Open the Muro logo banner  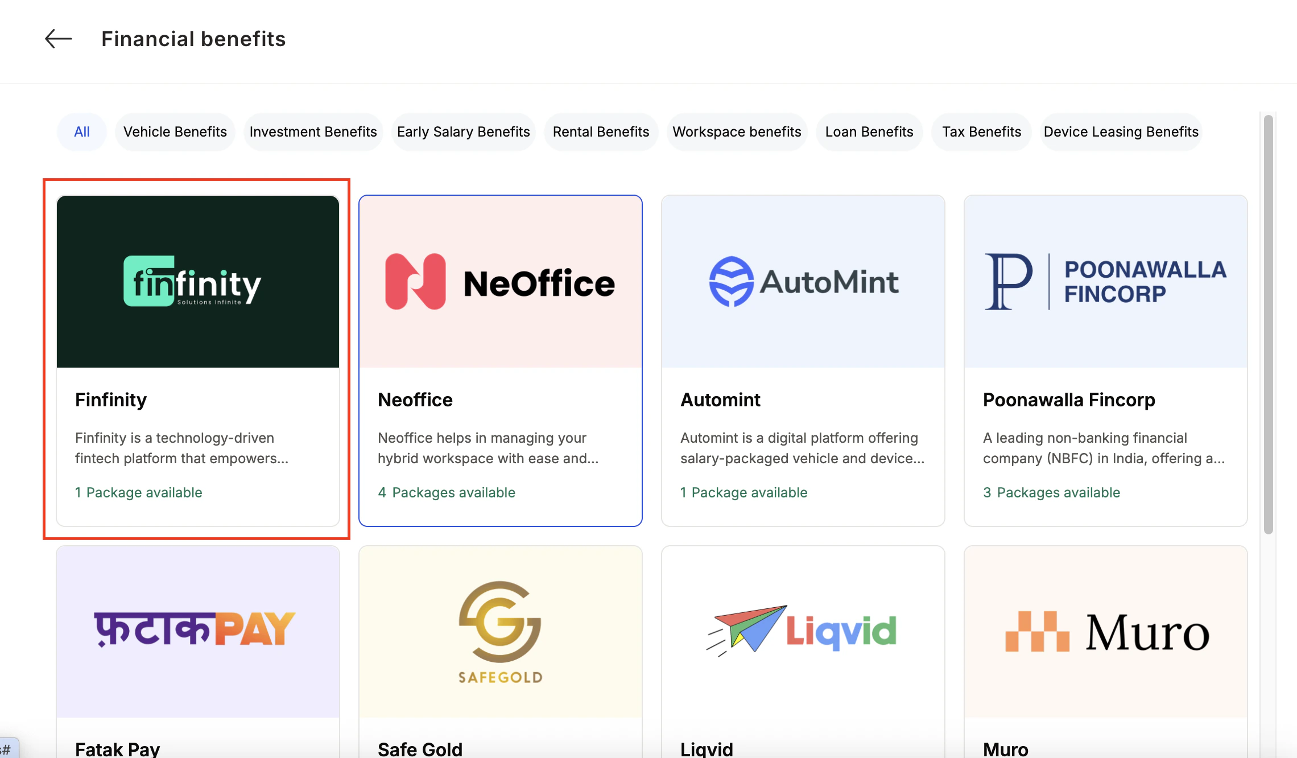[x=1106, y=632]
